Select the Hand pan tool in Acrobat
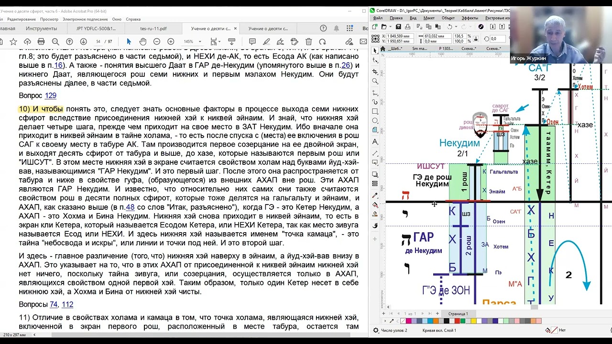The height and width of the screenshot is (344, 612). point(142,42)
